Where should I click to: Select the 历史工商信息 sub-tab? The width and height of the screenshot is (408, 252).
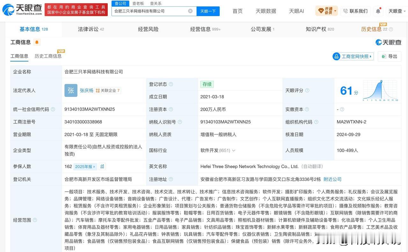point(48,56)
